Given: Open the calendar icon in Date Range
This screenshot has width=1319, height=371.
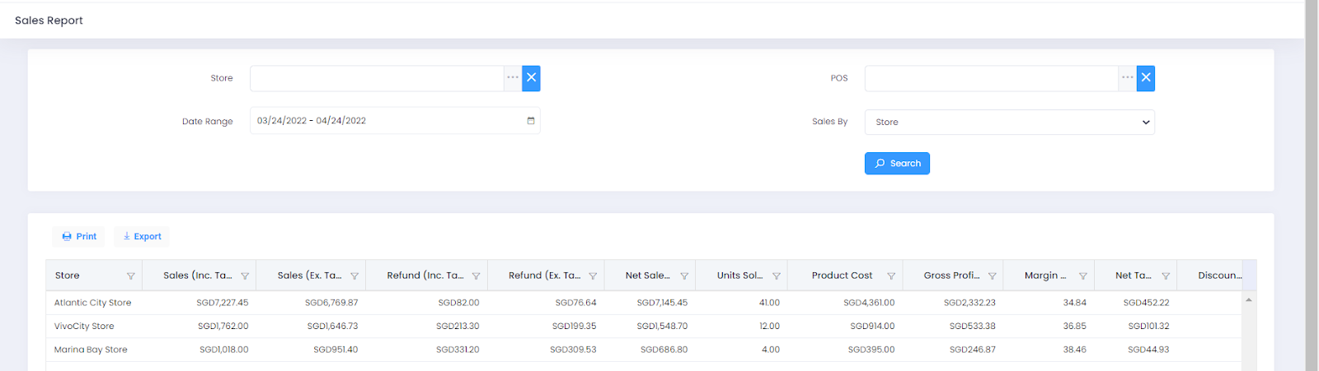Looking at the screenshot, I should 531,121.
